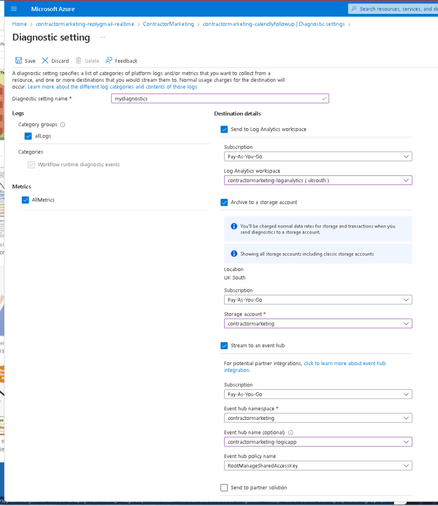Uncheck the AllMetrics checkbox

point(25,200)
